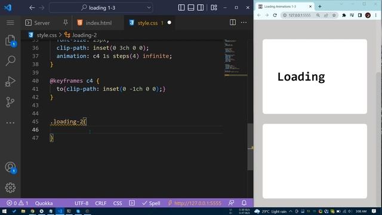Image resolution: width=382 pixels, height=215 pixels.
Task: Open the Accounts menu icon
Action: pos(10,167)
